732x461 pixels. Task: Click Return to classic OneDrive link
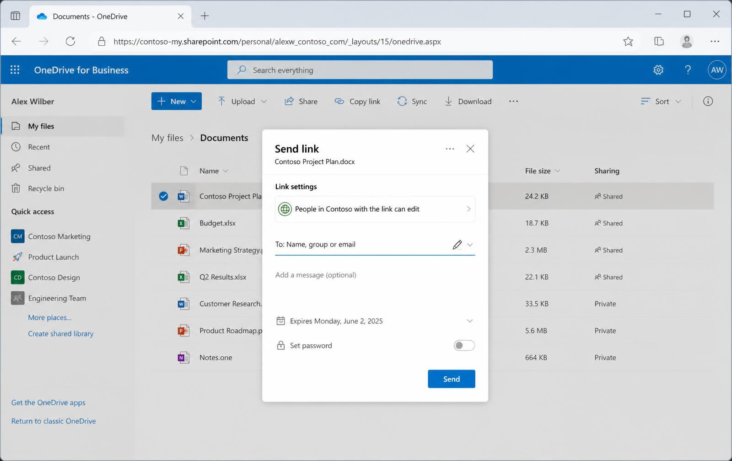(x=54, y=421)
